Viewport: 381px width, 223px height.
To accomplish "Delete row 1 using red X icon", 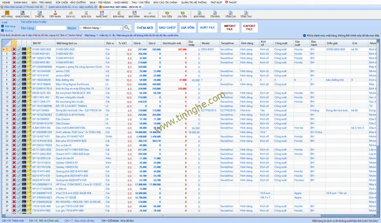I will tap(14, 49).
